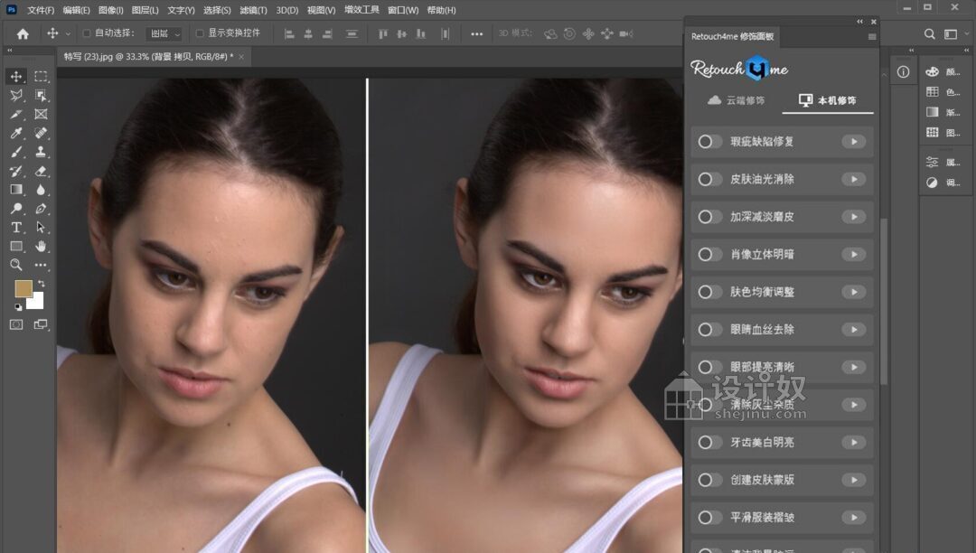The width and height of the screenshot is (976, 553).
Task: Open the 文件(F) menu
Action: point(41,10)
